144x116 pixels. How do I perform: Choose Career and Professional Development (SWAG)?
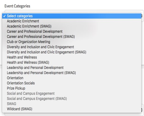(72, 37)
